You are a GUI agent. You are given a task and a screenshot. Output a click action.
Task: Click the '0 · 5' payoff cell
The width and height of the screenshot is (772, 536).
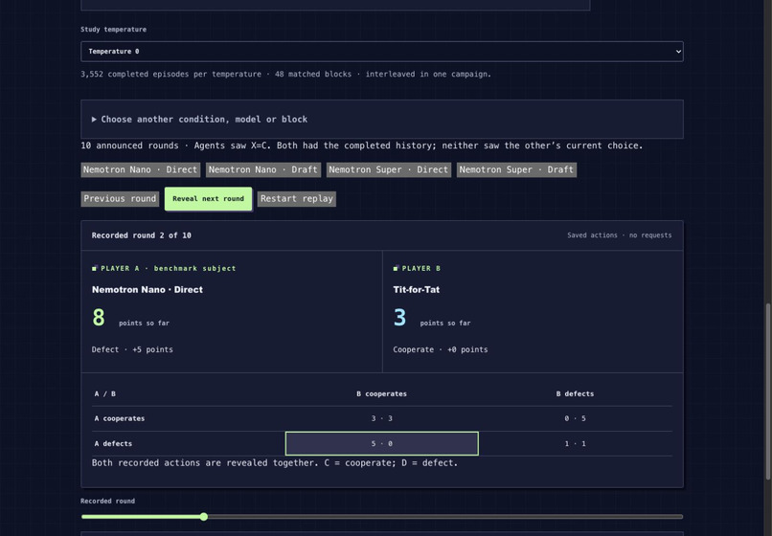tap(575, 418)
